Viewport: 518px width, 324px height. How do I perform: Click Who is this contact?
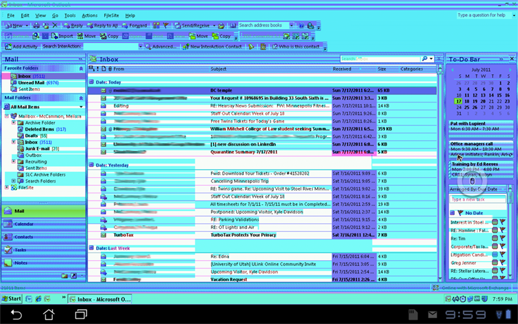pos(296,47)
